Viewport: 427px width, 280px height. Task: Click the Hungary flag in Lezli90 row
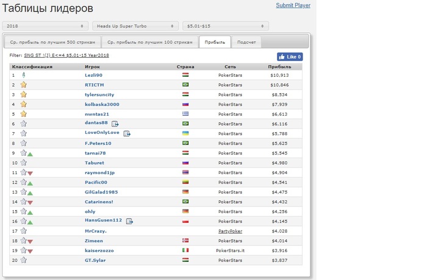click(x=185, y=75)
